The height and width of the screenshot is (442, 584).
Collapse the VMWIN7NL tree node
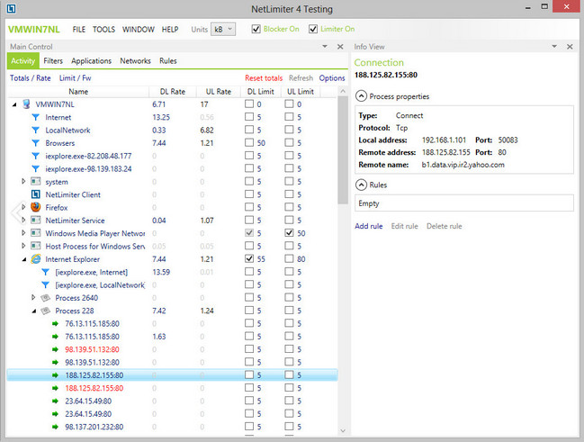(14, 104)
